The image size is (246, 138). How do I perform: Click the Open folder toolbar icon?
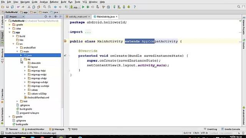click(x=3, y=7)
